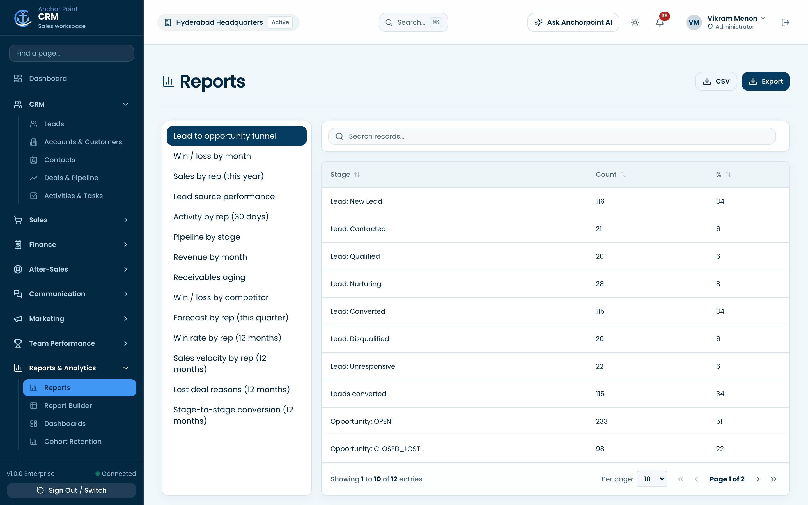Click the Accounts & Customers building icon

pyautogui.click(x=34, y=142)
